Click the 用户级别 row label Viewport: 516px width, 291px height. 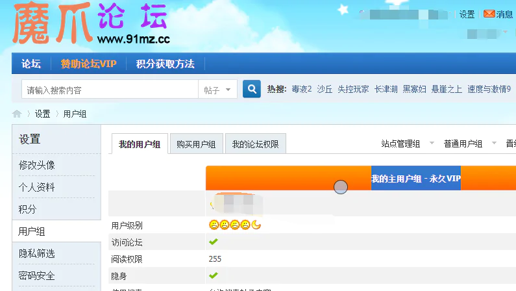127,225
